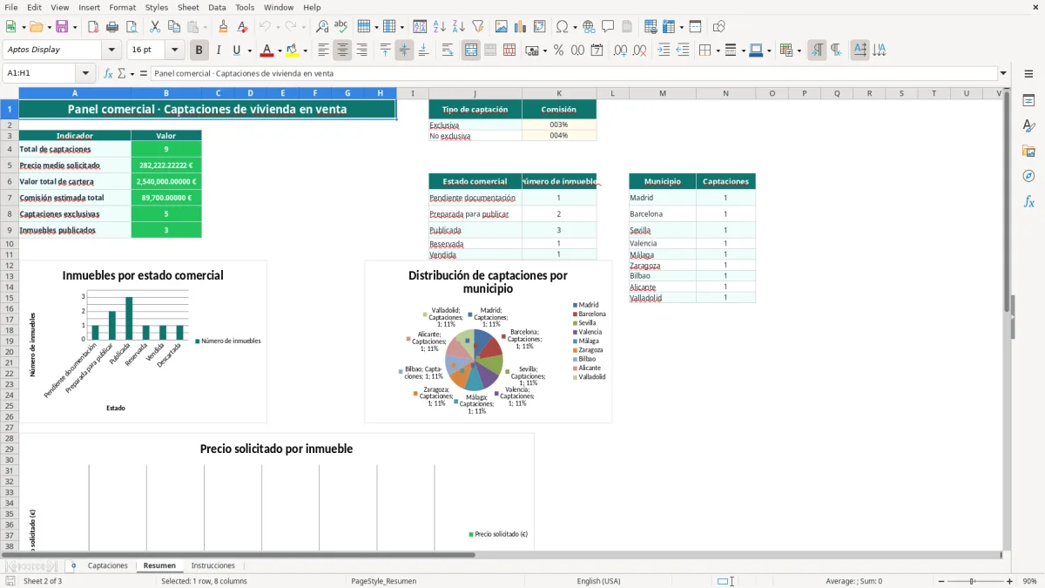Expand the formula bar

pos(1004,73)
